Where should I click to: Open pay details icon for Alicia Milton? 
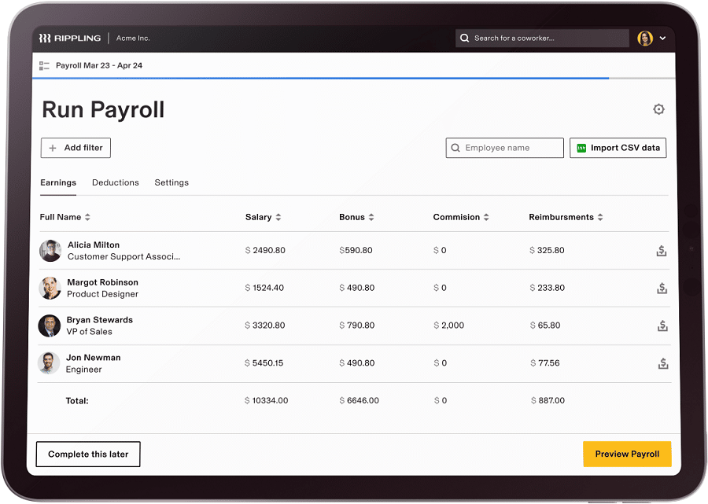point(662,251)
